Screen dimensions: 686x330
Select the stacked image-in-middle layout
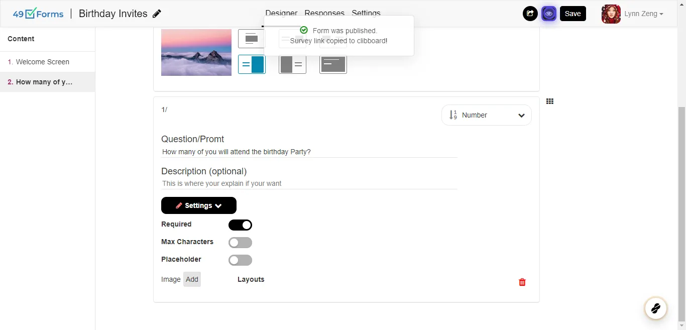point(252,39)
